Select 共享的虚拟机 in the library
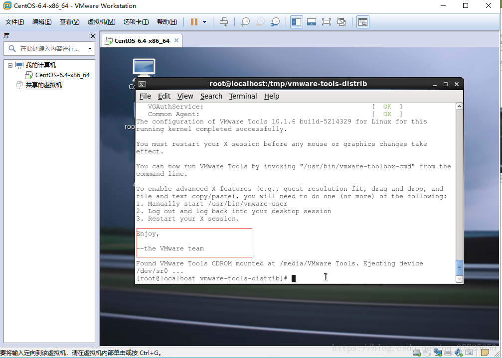This screenshot has height=358, width=502. point(44,85)
